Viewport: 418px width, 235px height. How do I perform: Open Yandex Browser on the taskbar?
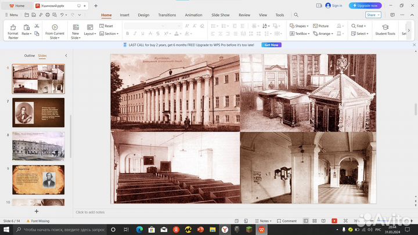(225, 229)
